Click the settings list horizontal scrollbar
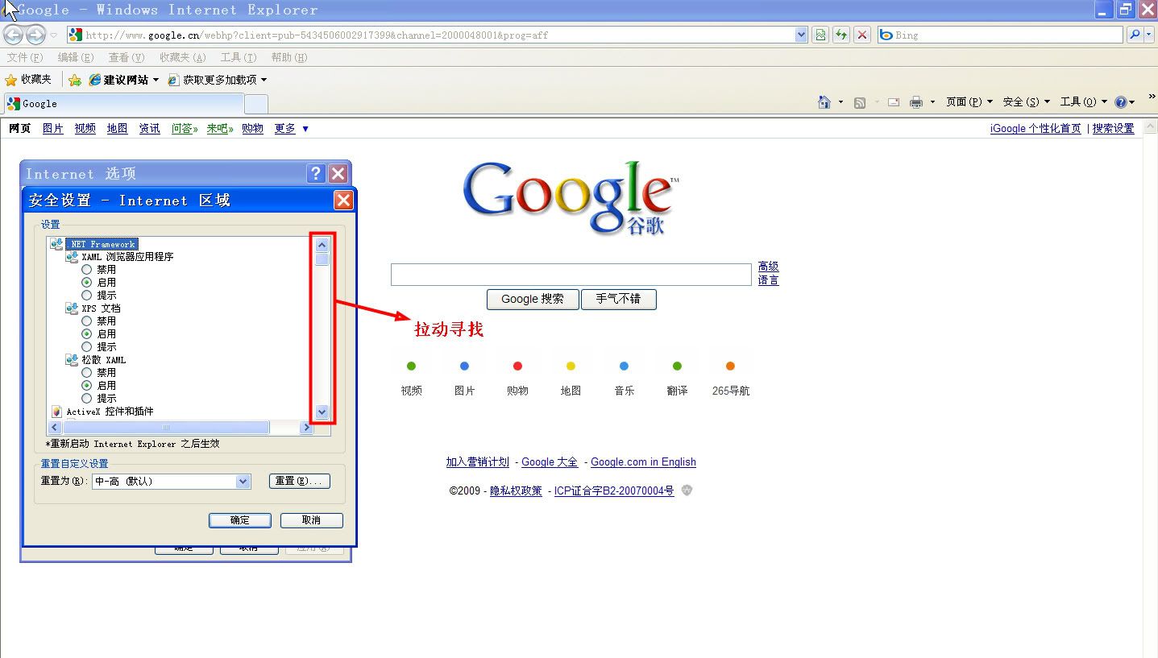Image resolution: width=1158 pixels, height=658 pixels. pos(181,428)
